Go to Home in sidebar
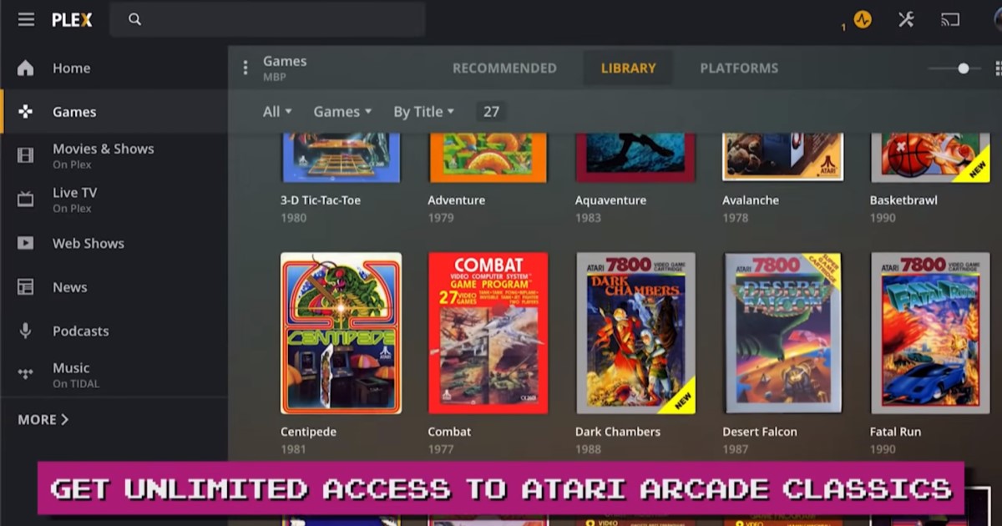 click(114, 68)
